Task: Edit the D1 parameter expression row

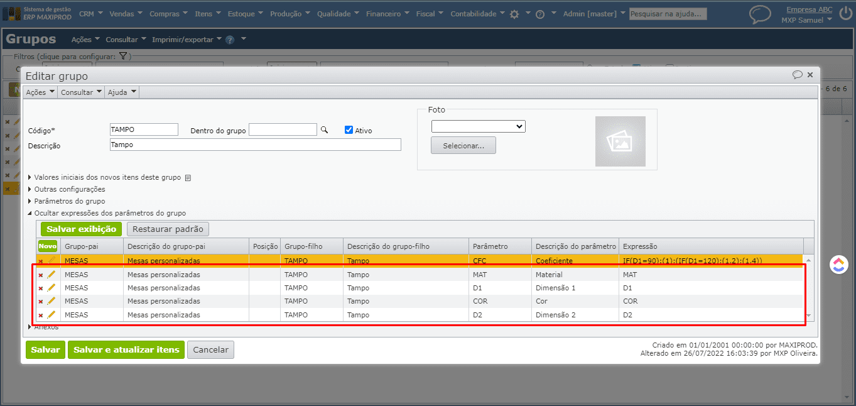Action: [x=51, y=288]
